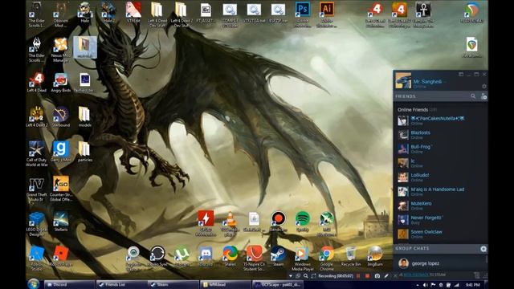Select the particles folder on desktop
The image size is (514, 289).
coord(84,152)
